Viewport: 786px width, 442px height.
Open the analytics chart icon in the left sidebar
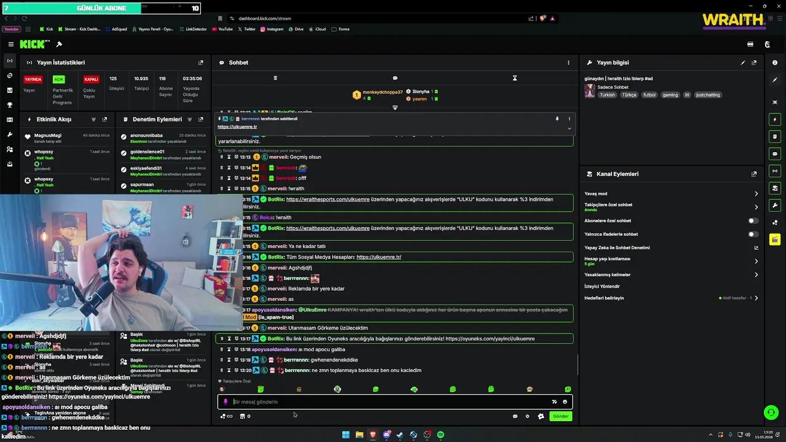point(9,90)
